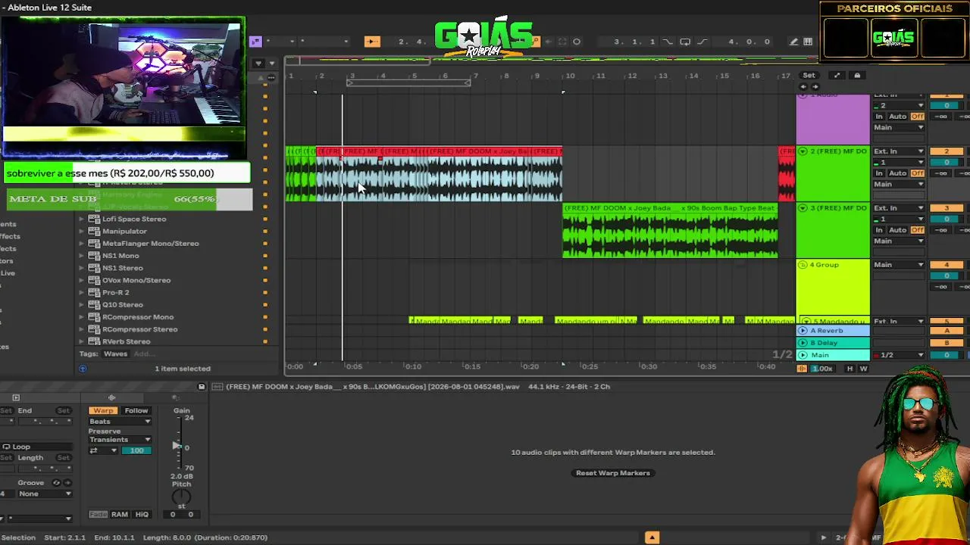Viewport: 970px width, 545px height.
Task: Open the Groove None dropdown
Action: pyautogui.click(x=45, y=494)
